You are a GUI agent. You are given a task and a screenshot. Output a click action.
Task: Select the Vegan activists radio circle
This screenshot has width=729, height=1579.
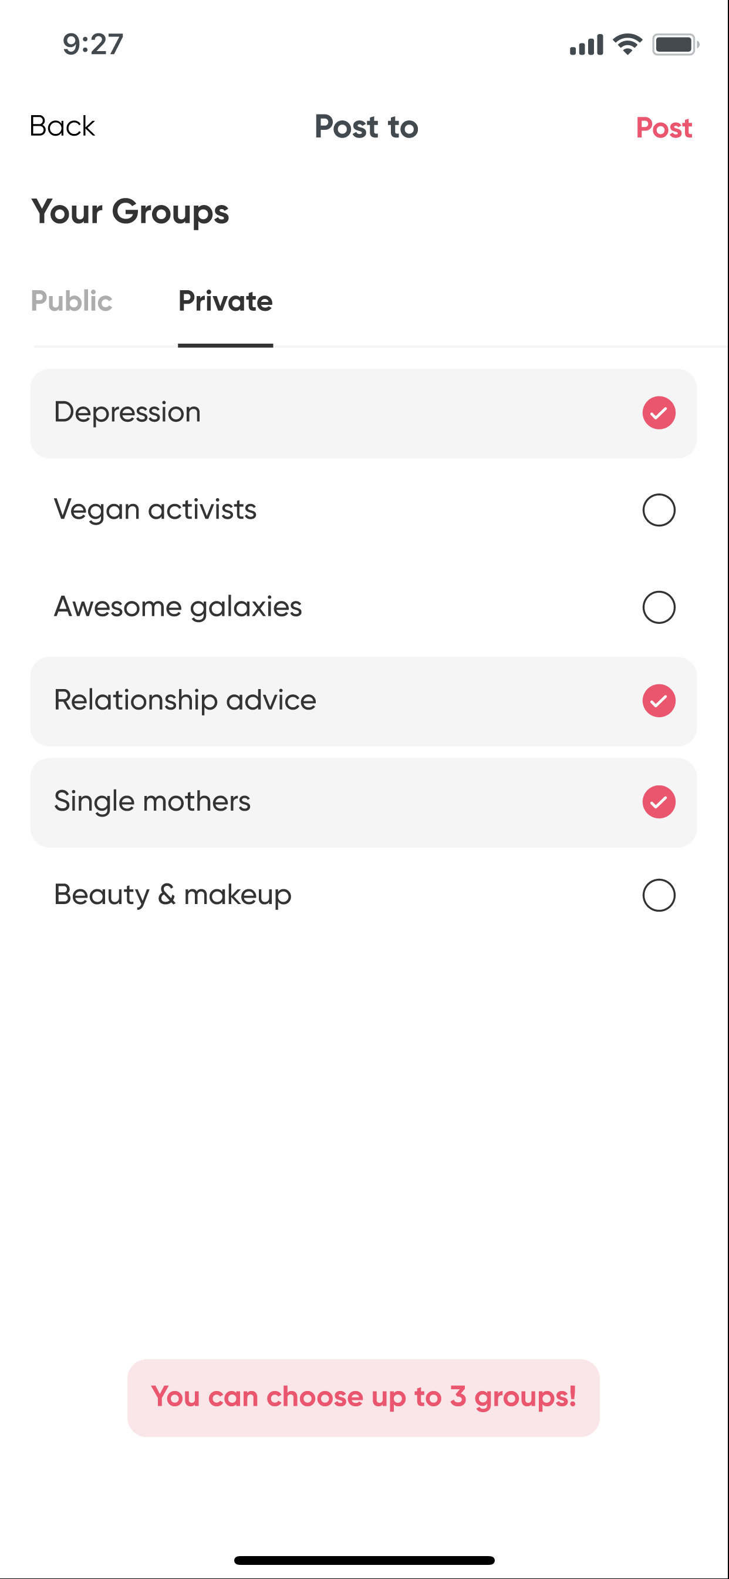coord(659,510)
